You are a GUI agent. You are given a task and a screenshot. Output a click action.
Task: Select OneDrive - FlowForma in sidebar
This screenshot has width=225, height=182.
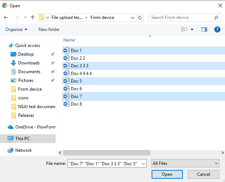pos(35,127)
